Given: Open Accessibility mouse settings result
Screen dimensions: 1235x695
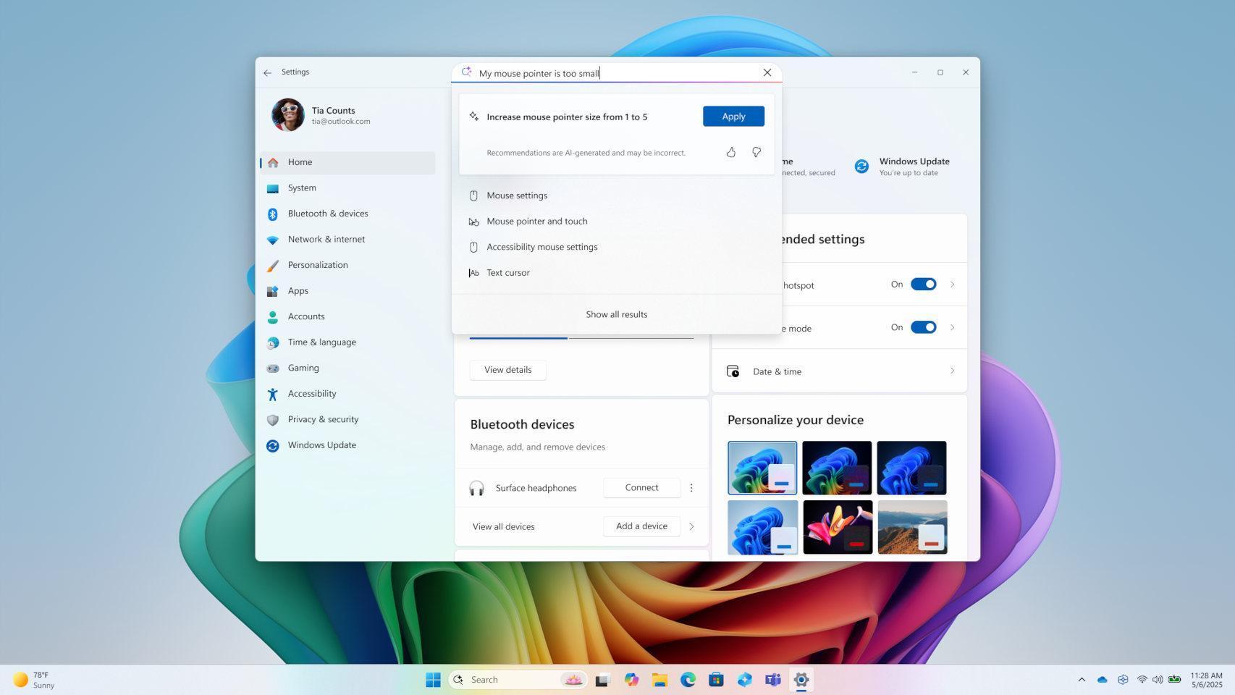Looking at the screenshot, I should (541, 246).
